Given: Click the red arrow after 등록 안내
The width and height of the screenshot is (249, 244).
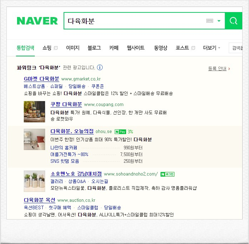Looking at the screenshot, I should pyautogui.click(x=229, y=69).
